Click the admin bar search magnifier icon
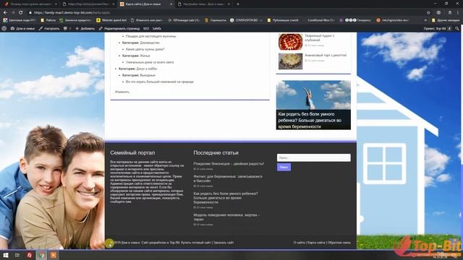Image resolution: width=463 pixels, height=260 pixels. [457, 29]
